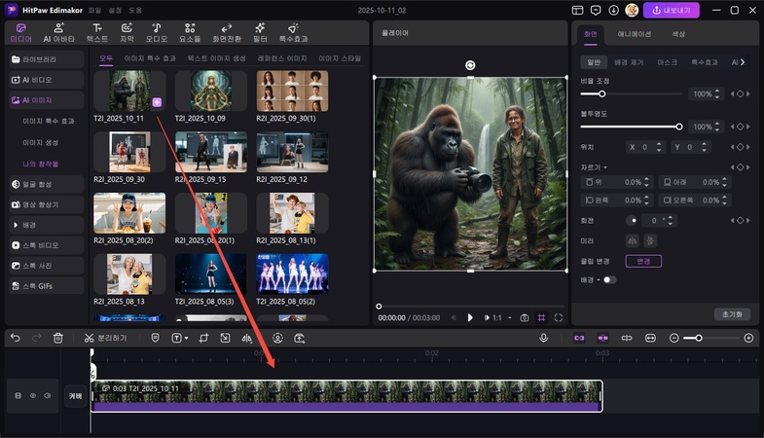Select the 오디오 tool in top toolbar
Viewport: 764px width, 438px height.
[x=157, y=32]
